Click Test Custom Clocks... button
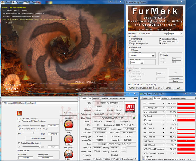The width and height of the screenshot is (196, 161). click(38, 138)
